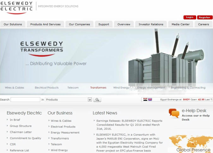The height and width of the screenshot is (153, 213).
Task: Open the Investor Relations menu tab
Action: click(151, 24)
